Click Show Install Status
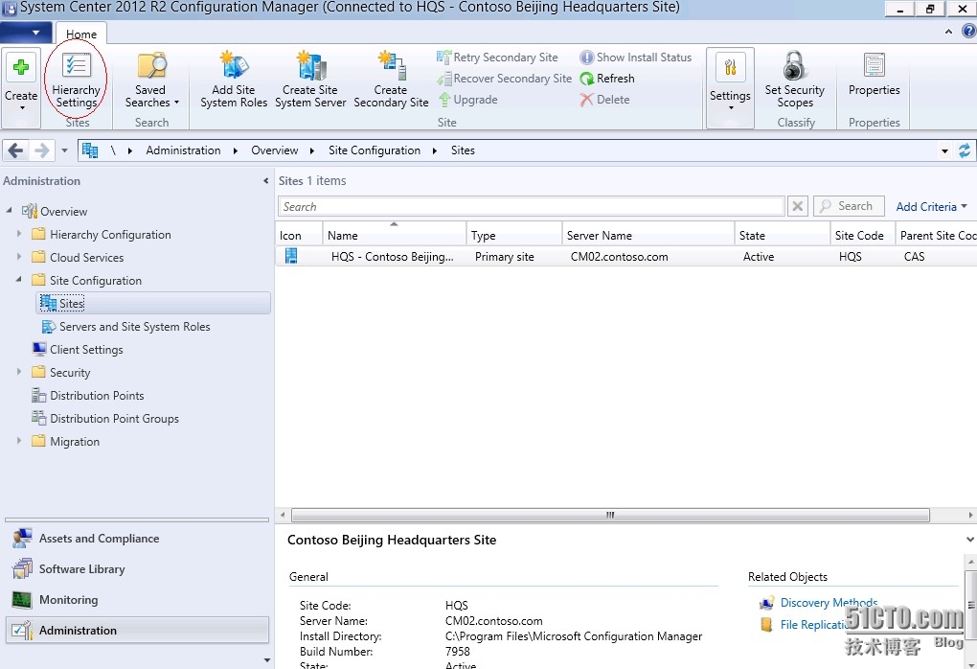This screenshot has height=669, width=977. [x=636, y=58]
